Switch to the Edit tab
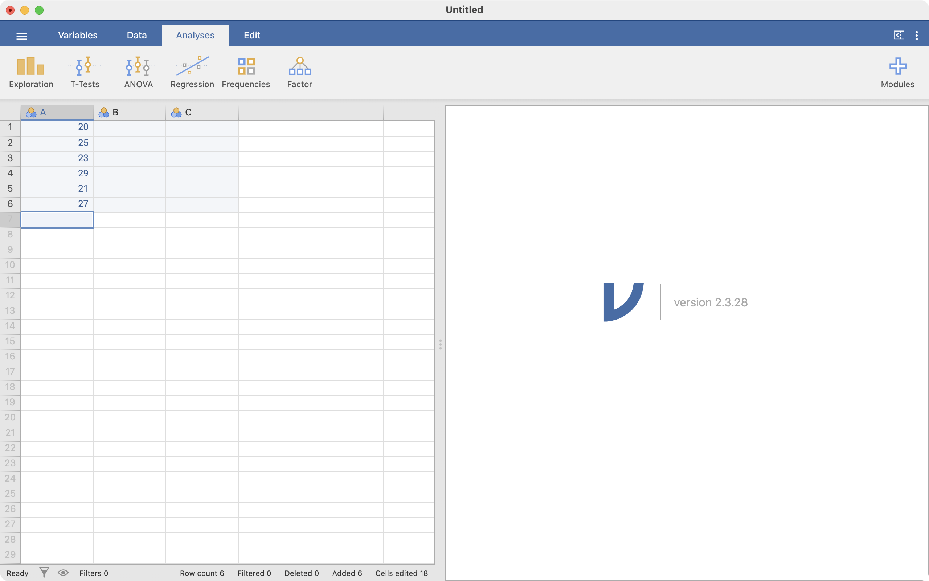Image resolution: width=929 pixels, height=581 pixels. coord(252,35)
